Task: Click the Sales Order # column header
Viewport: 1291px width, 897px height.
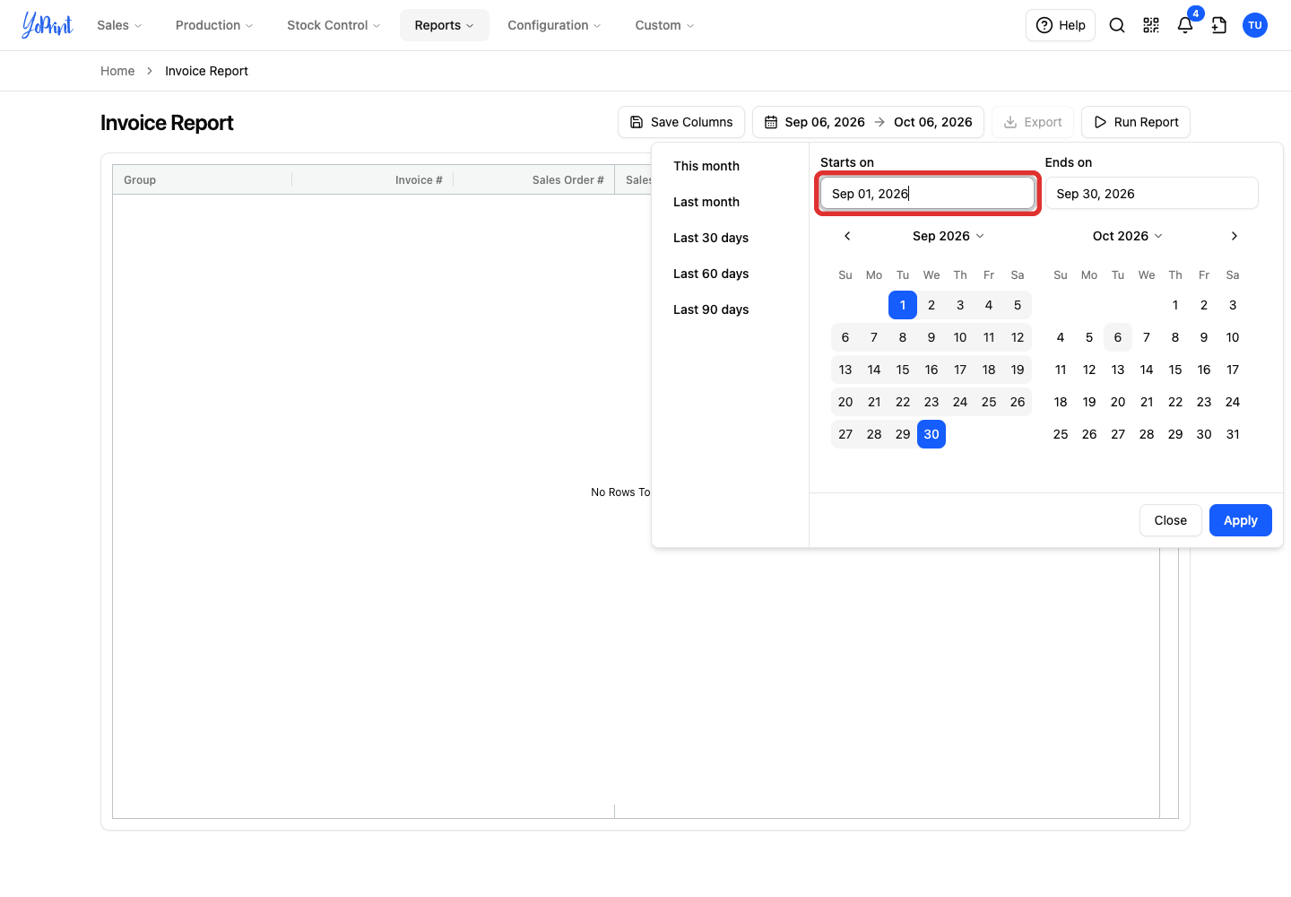Action: tap(534, 179)
